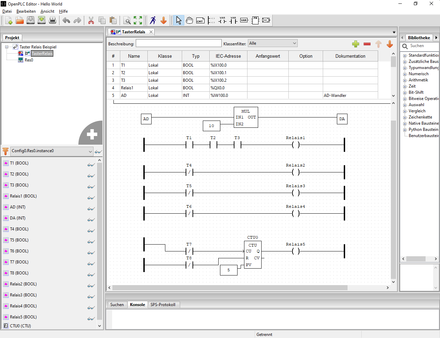Open the Config0.Res0.instance0 dropdown

click(x=90, y=151)
